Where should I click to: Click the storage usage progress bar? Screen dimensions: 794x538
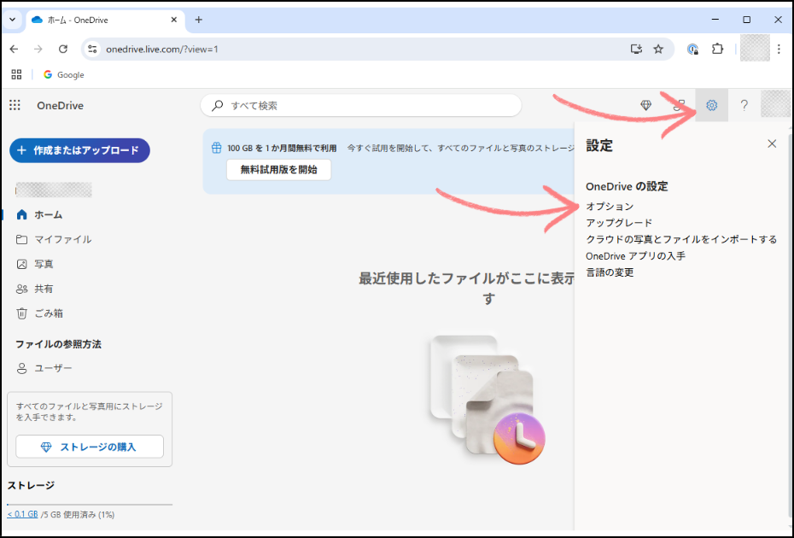(90, 505)
